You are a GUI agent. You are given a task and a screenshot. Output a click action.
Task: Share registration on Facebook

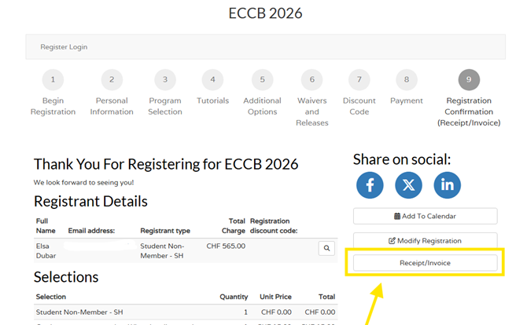click(370, 184)
